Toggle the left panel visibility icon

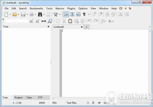pyautogui.click(x=66, y=14)
